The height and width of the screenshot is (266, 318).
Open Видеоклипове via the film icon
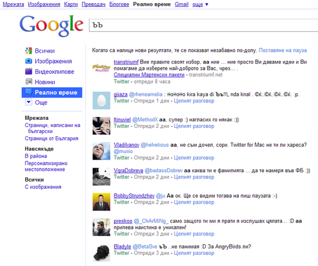(x=29, y=71)
